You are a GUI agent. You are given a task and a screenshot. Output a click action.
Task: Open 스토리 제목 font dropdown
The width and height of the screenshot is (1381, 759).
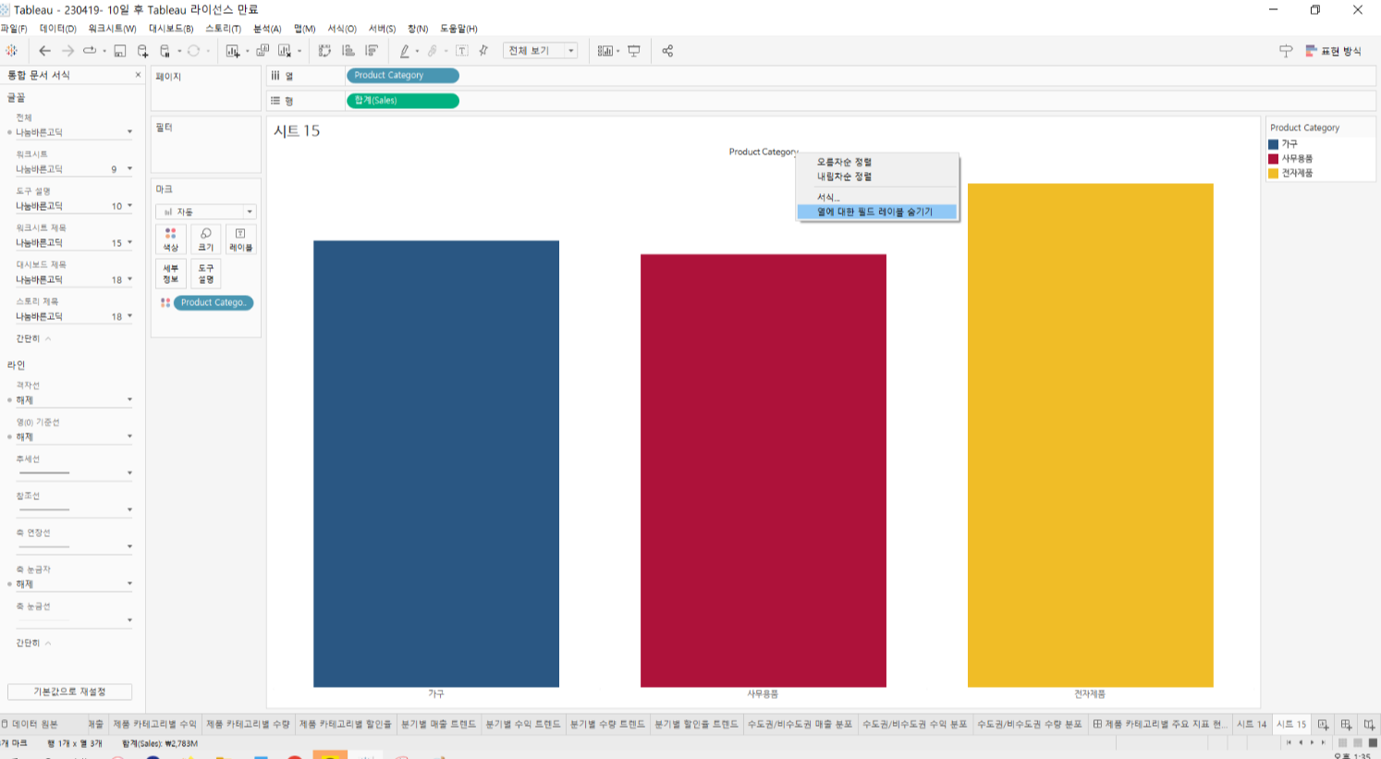74,317
